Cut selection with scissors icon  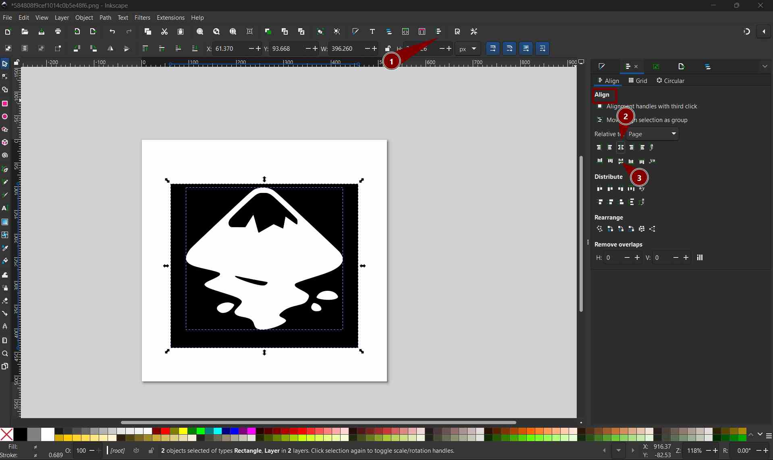click(164, 31)
